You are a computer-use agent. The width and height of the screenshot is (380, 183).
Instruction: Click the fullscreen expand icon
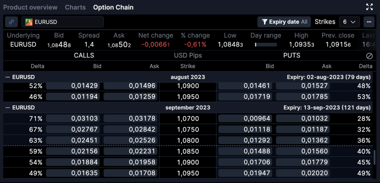point(369,7)
